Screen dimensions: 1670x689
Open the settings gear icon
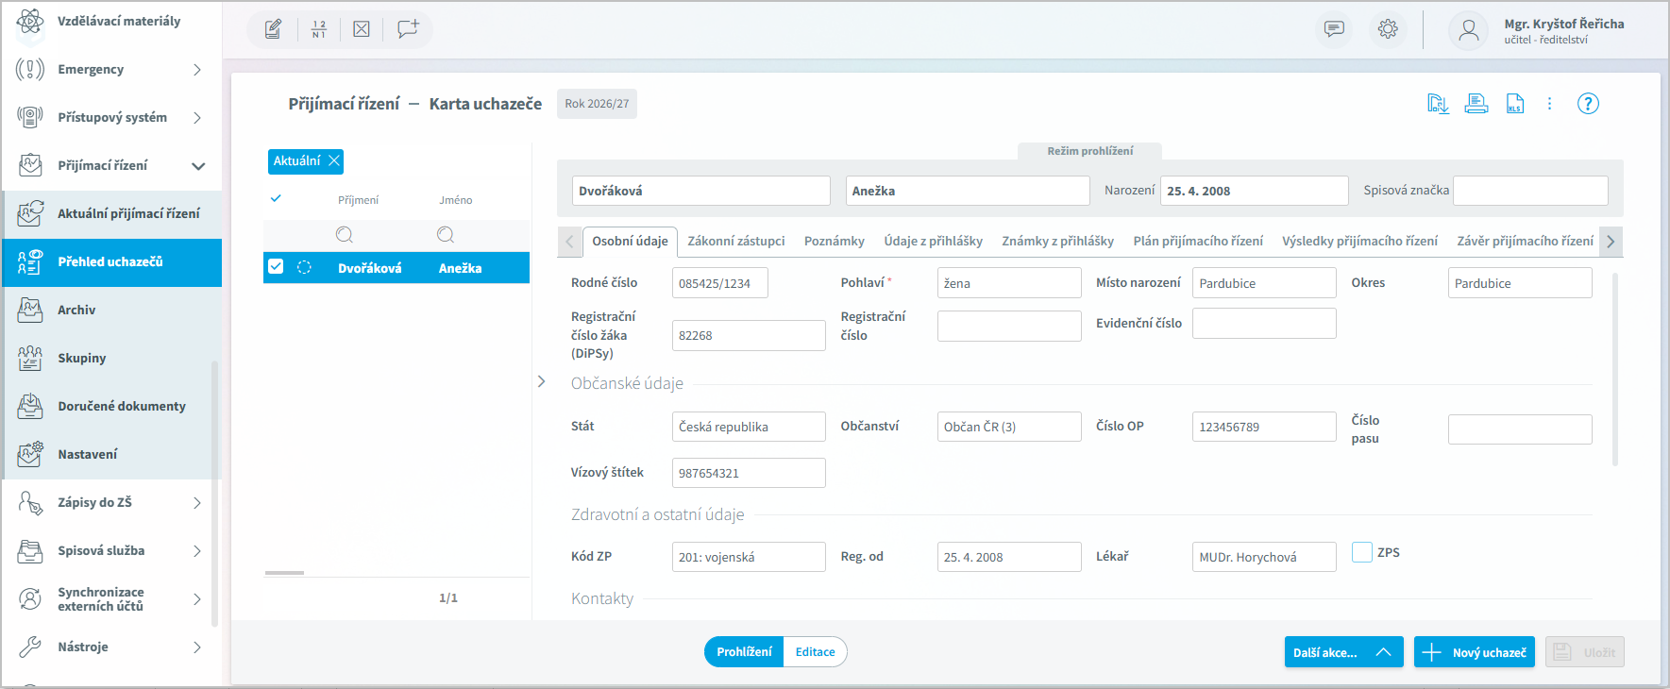(1387, 29)
